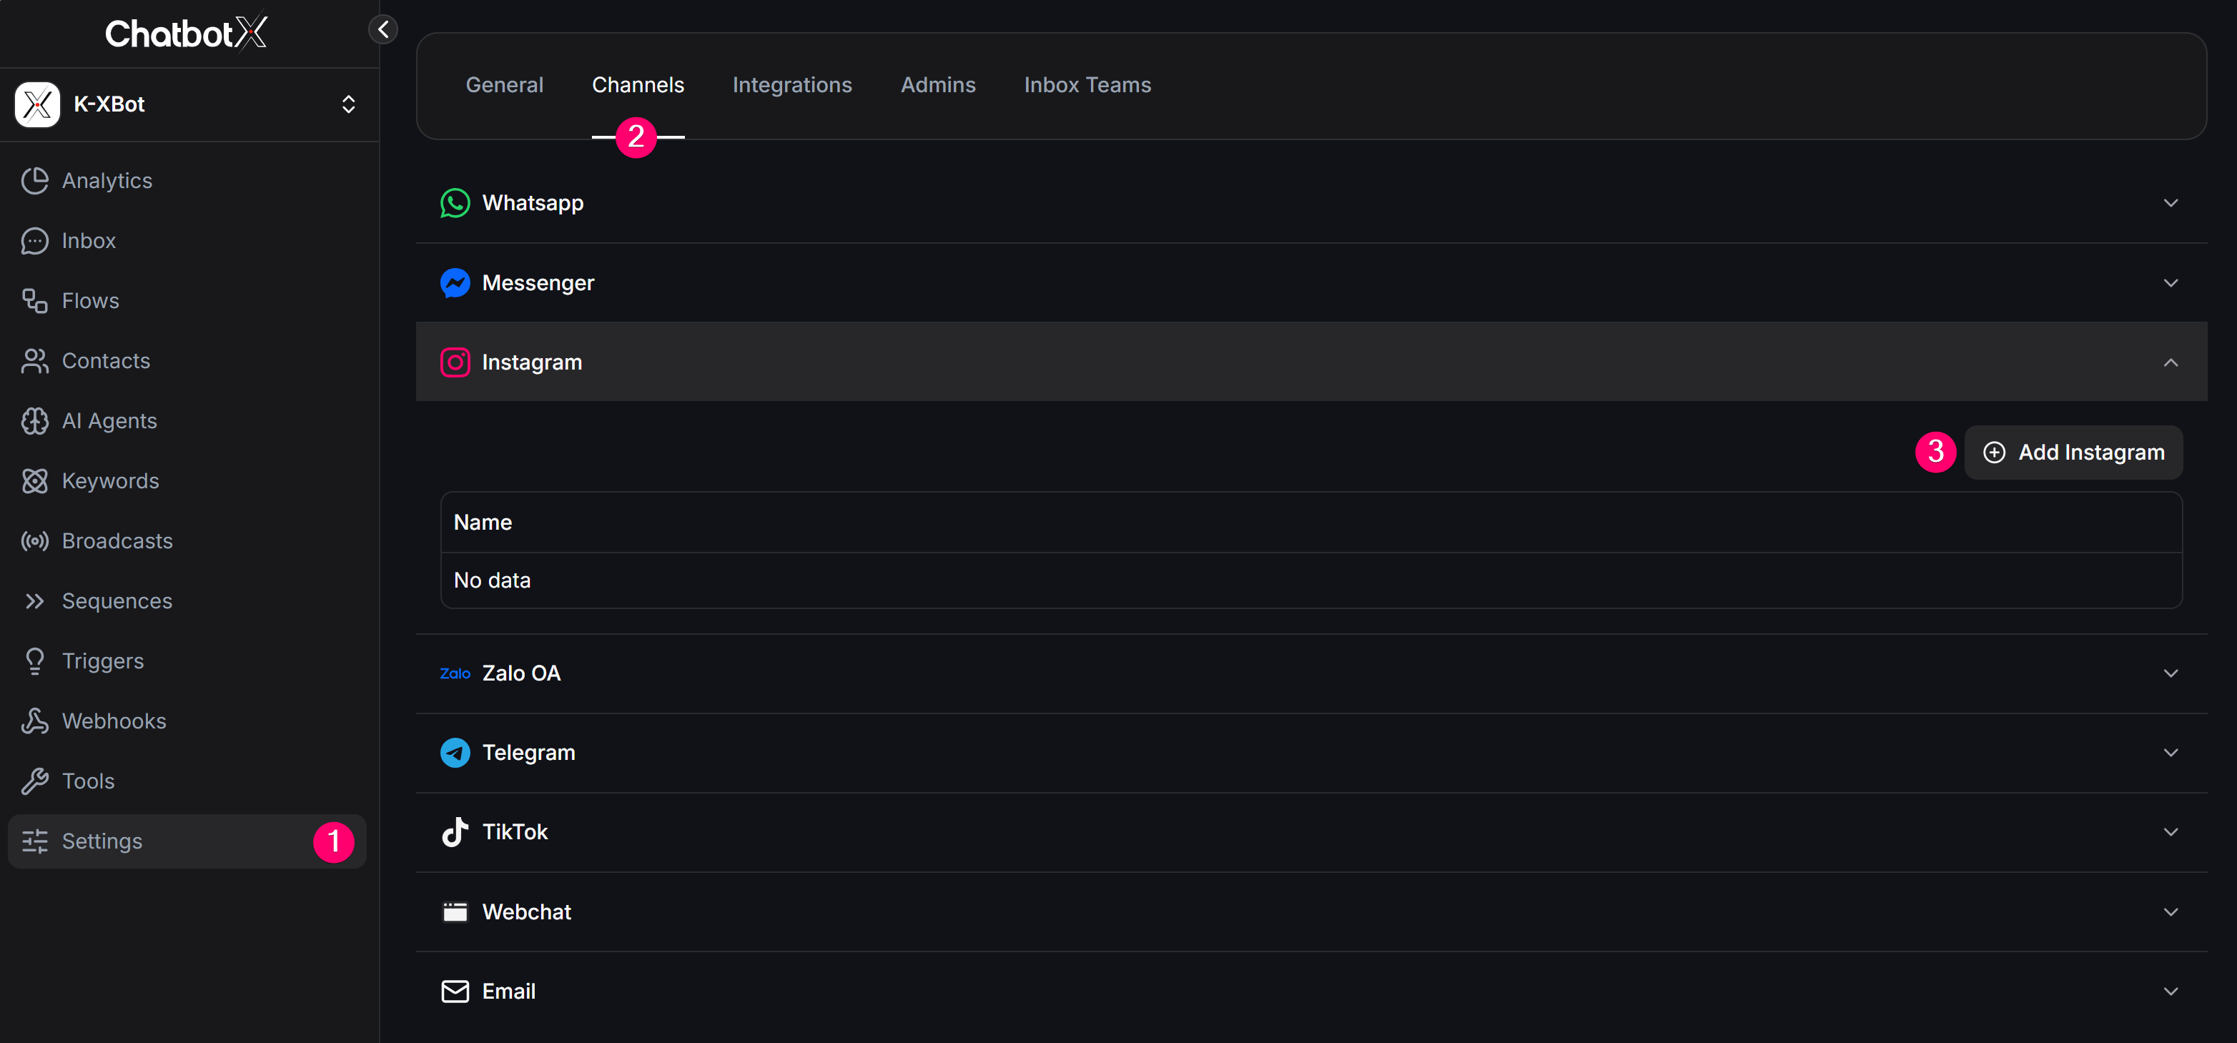Click the Webchat window icon
Viewport: 2237px width, 1043px height.
[x=455, y=912]
